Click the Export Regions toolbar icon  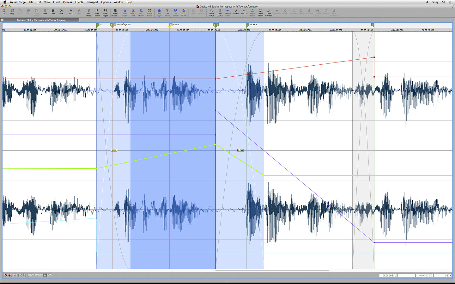click(x=115, y=12)
